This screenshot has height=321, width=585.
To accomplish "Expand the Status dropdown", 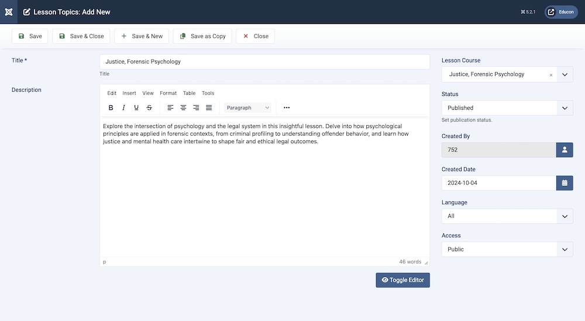I will click(x=507, y=108).
